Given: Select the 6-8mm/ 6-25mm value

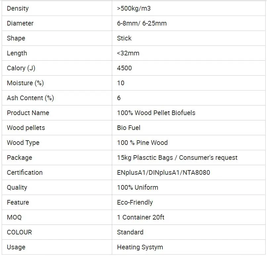Looking at the screenshot, I should pos(142,23).
